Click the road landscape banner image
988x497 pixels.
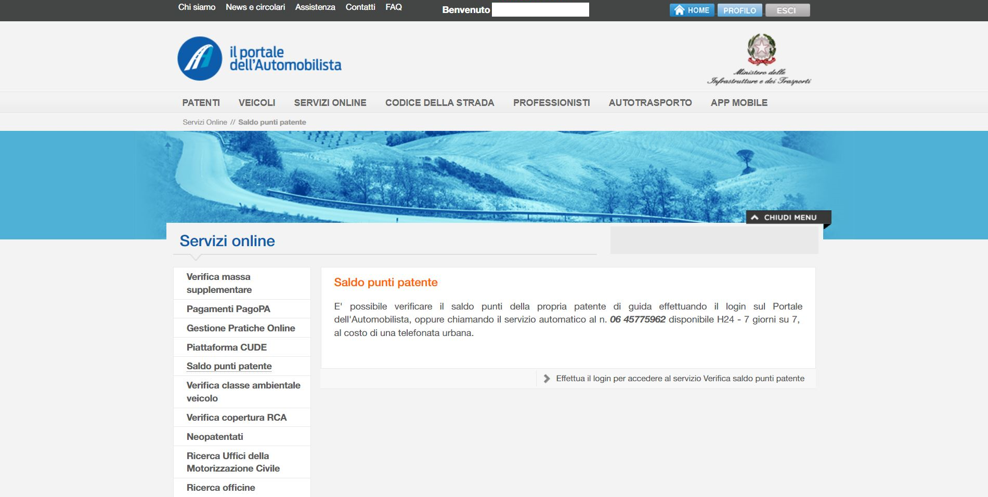[494, 177]
